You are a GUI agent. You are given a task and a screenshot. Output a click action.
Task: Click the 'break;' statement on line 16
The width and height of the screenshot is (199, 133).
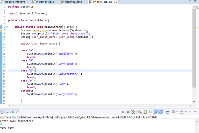[x=32, y=57]
